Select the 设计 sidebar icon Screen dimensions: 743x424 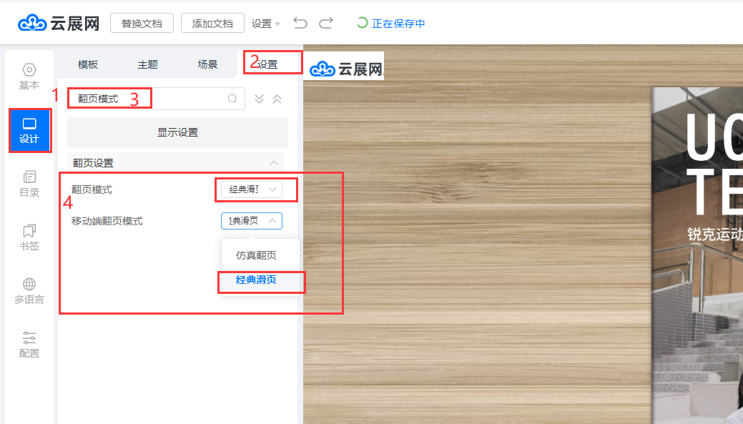click(29, 130)
